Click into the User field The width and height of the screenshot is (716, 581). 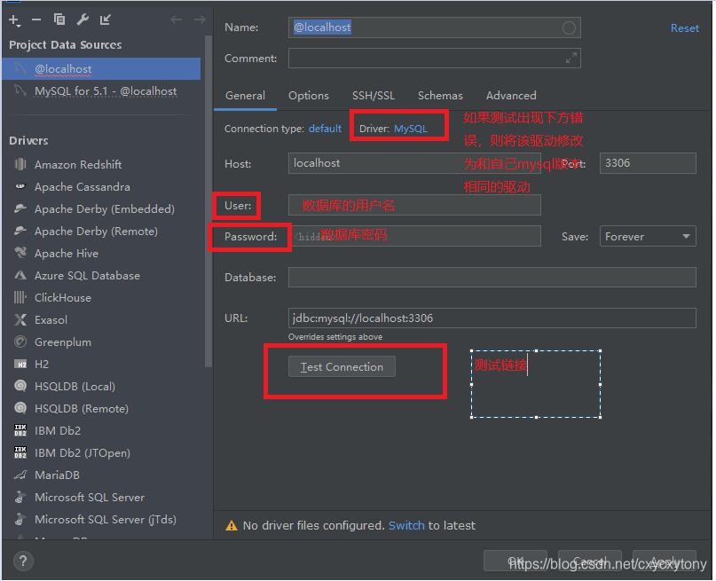coord(414,206)
